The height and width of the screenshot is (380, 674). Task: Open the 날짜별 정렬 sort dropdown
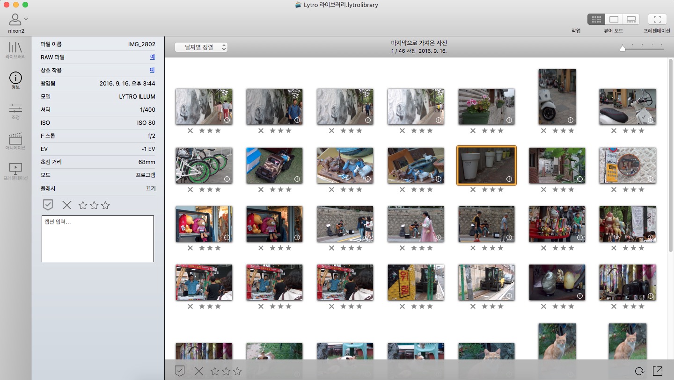[x=201, y=47]
